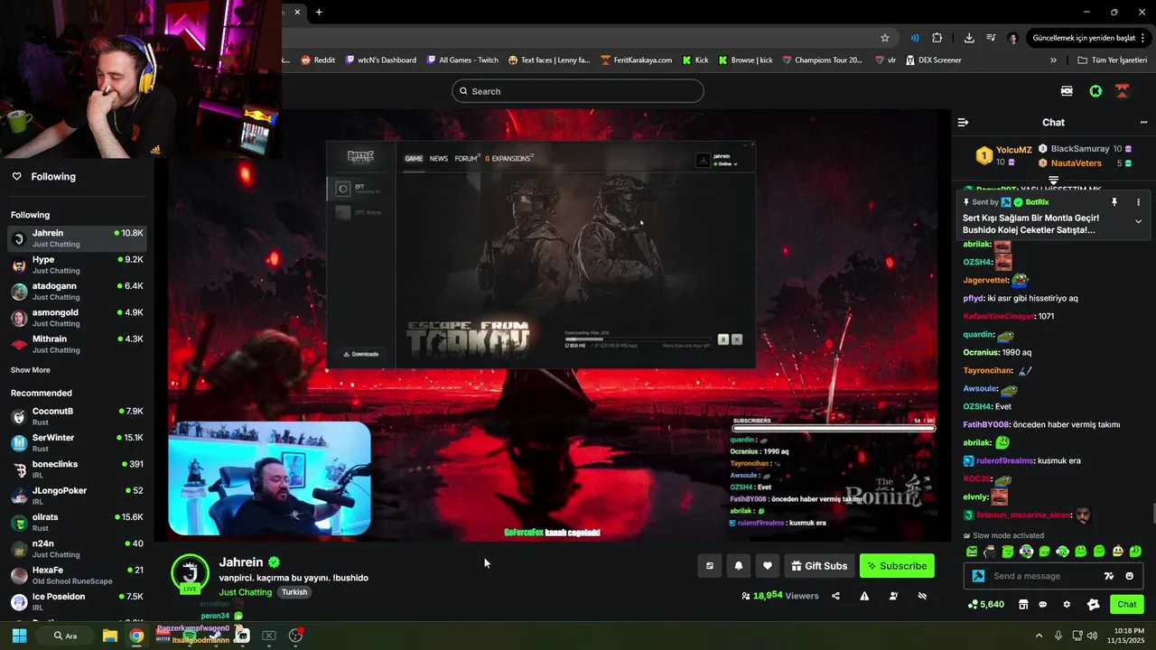Subscribe to Jahrein
The height and width of the screenshot is (650, 1156).
(x=897, y=566)
